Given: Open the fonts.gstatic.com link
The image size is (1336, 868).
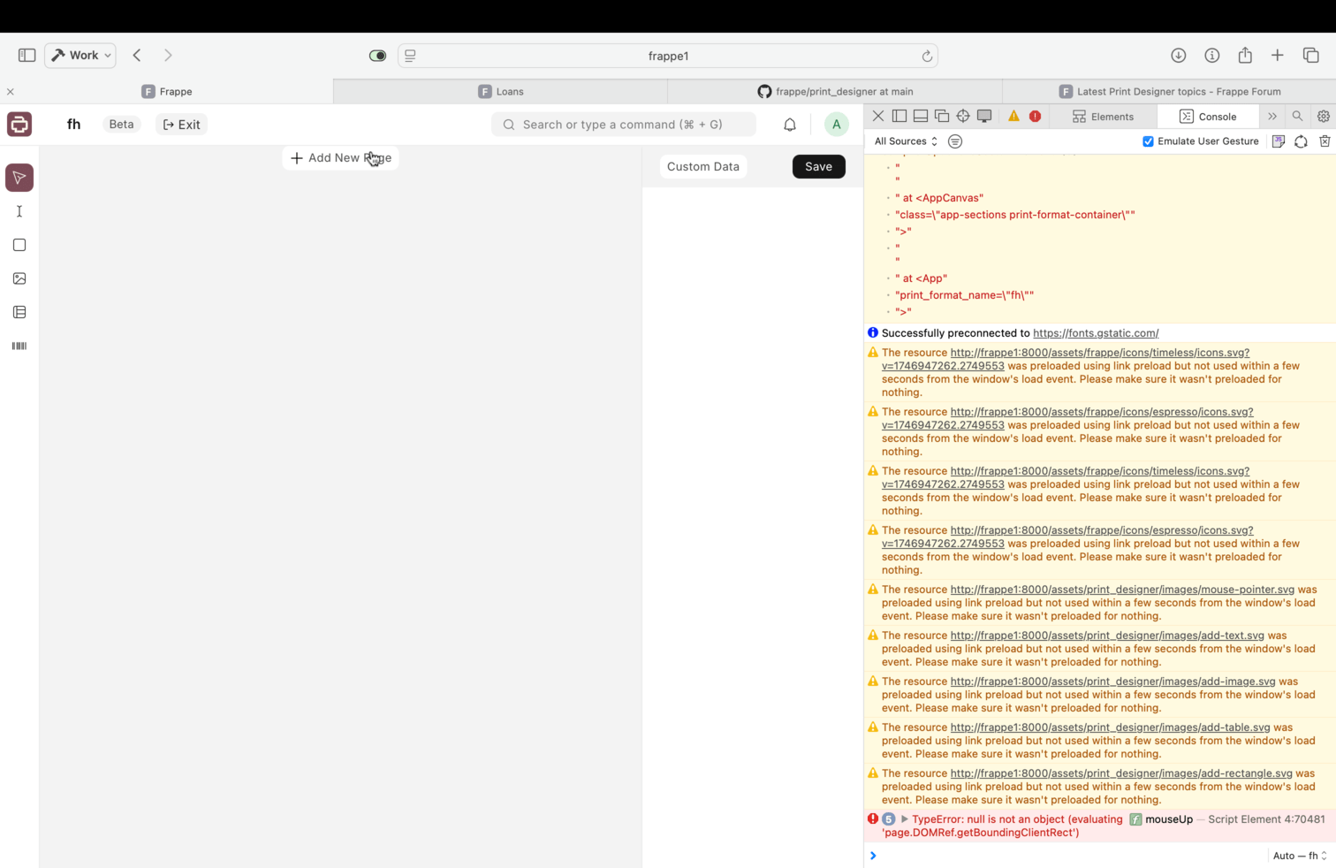Looking at the screenshot, I should click(x=1096, y=333).
